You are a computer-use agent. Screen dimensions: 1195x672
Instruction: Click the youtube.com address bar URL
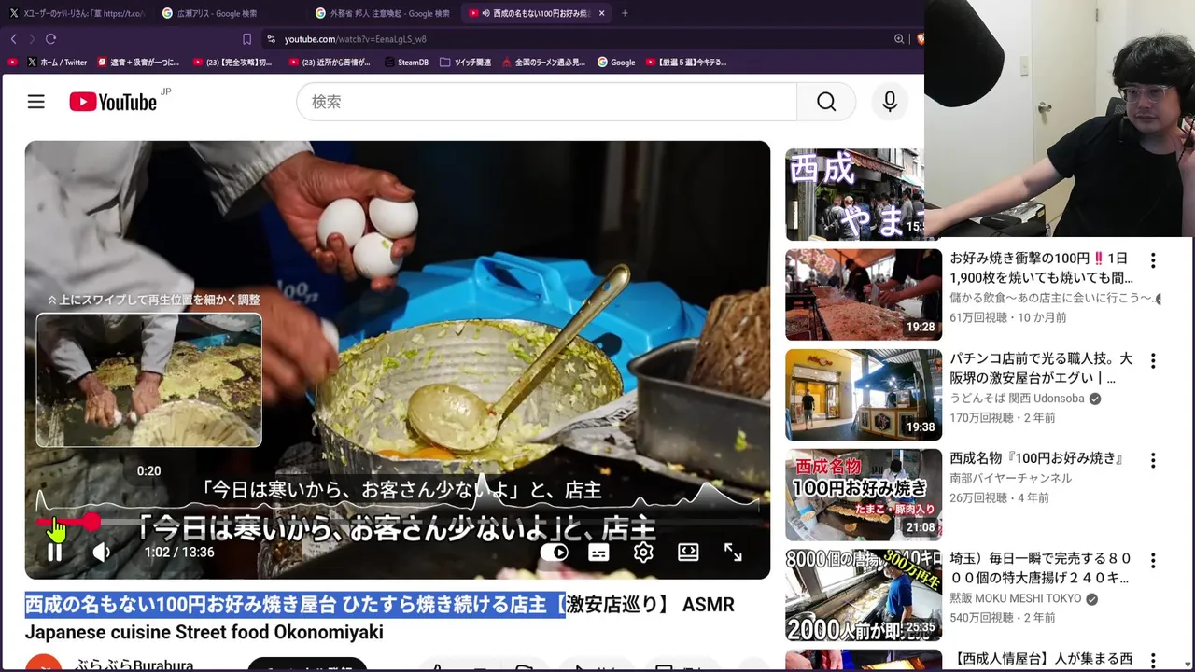tap(355, 39)
